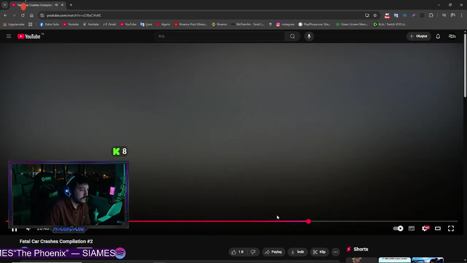Install or cast using the address bar screen icon
467x263 pixels.
pos(367,15)
